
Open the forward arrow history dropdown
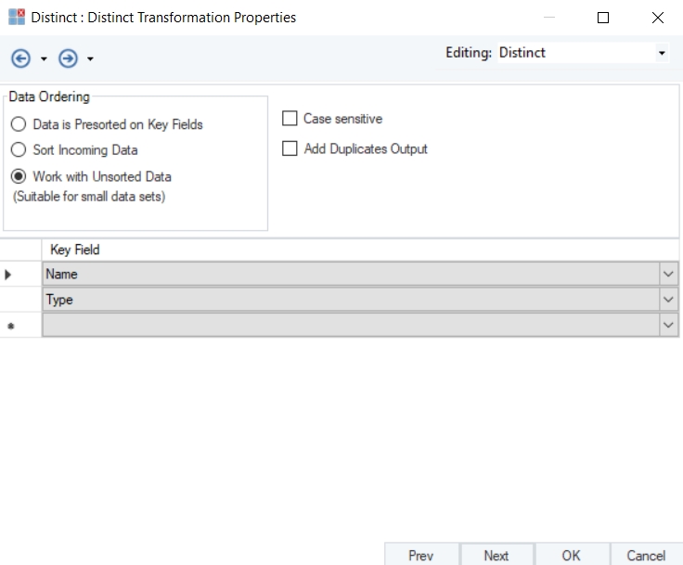pyautogui.click(x=90, y=59)
